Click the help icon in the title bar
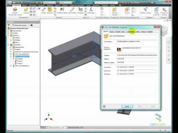Viewport: 178px width, 133px height. point(152,3)
